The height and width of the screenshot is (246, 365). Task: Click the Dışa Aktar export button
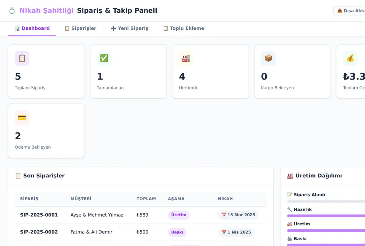pos(350,11)
